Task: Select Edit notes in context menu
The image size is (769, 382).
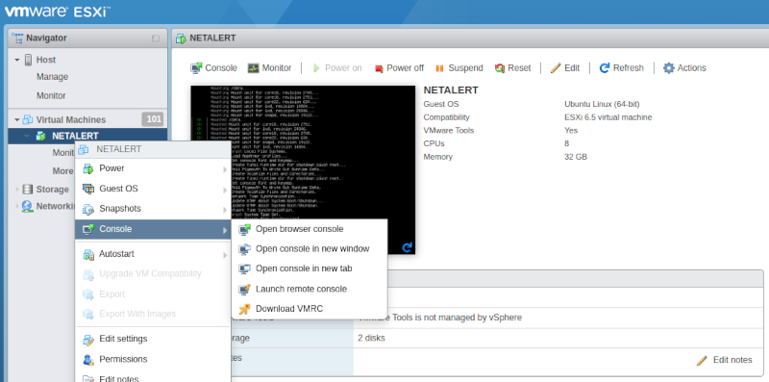Action: [x=153, y=377]
